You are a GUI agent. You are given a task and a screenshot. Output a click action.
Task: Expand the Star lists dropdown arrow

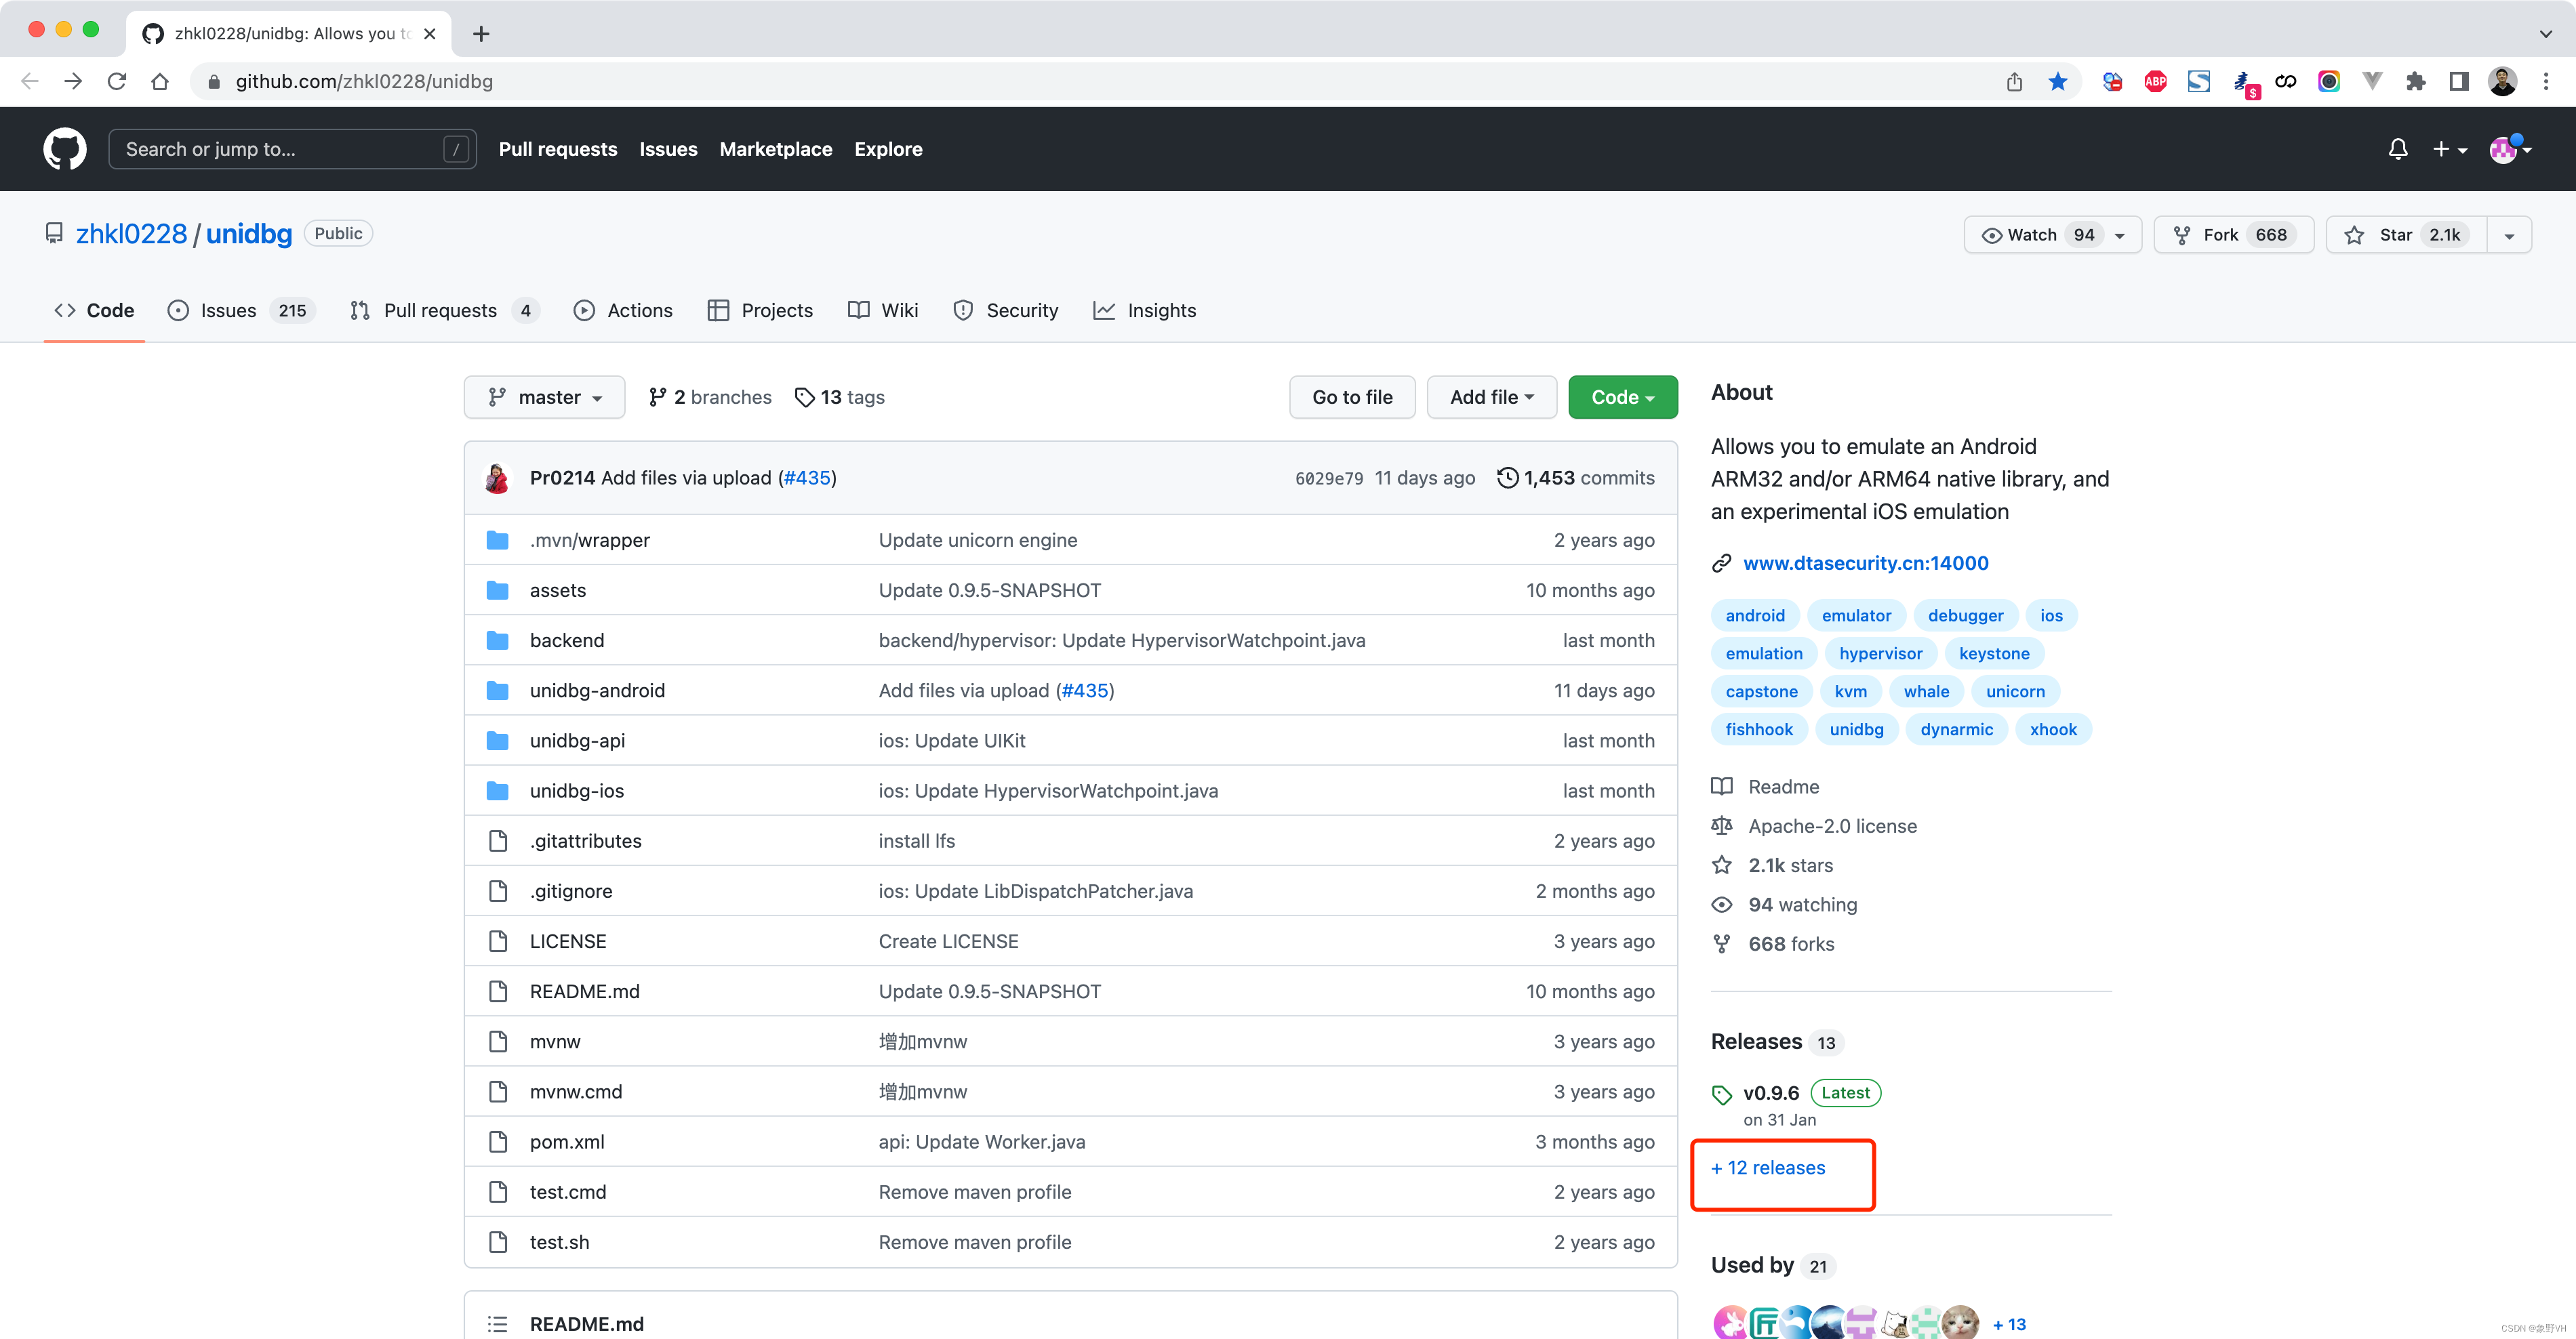tap(2509, 235)
